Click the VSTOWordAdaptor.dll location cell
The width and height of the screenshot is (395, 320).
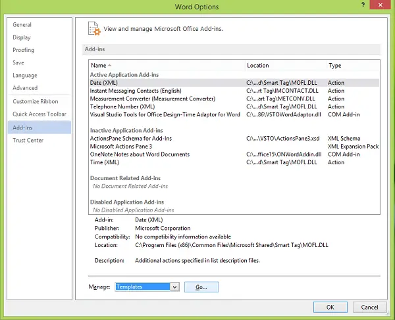point(284,114)
